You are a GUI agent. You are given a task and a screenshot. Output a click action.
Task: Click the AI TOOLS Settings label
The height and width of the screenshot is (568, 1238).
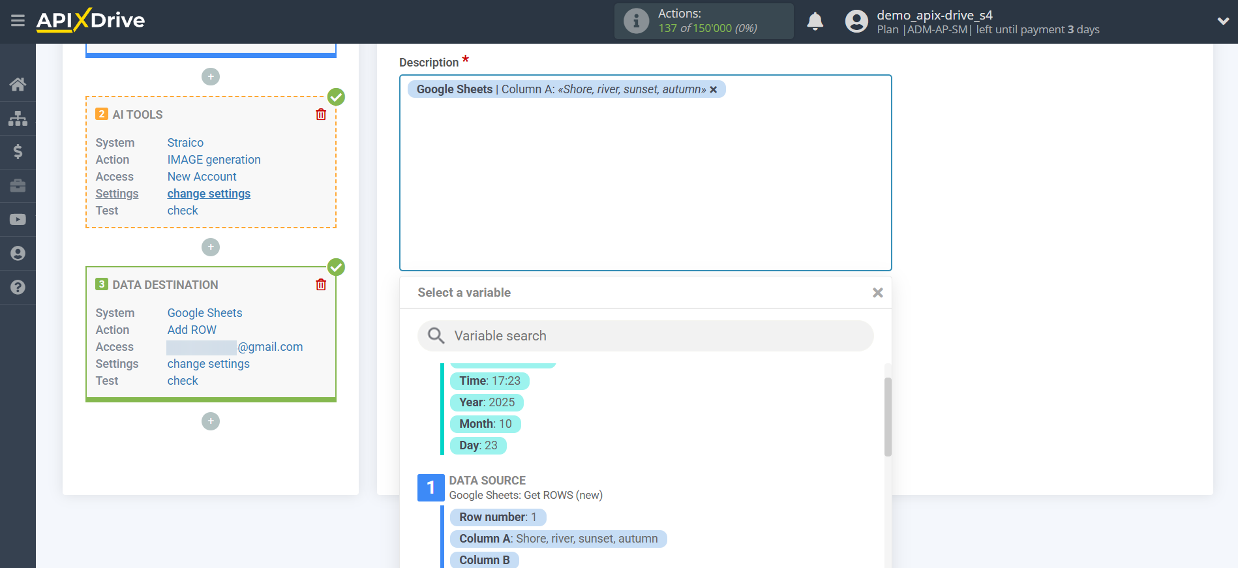tap(117, 194)
